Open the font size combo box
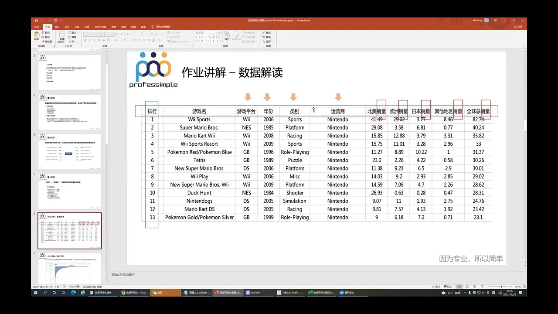 click(x=109, y=34)
